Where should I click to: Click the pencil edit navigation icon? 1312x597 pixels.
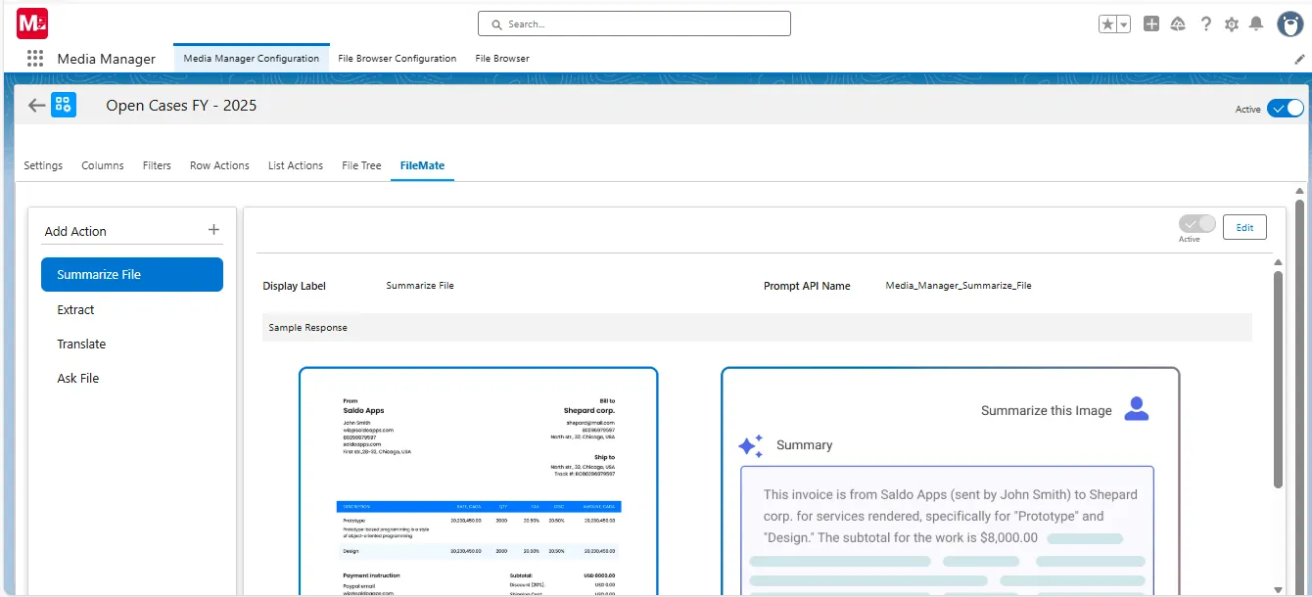point(1299,59)
